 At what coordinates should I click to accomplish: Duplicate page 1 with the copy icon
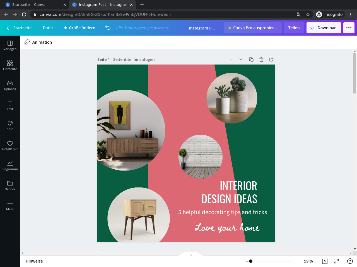point(251,59)
